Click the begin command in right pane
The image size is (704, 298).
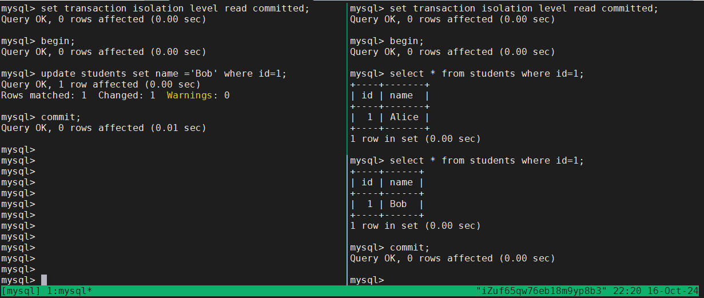click(x=407, y=41)
